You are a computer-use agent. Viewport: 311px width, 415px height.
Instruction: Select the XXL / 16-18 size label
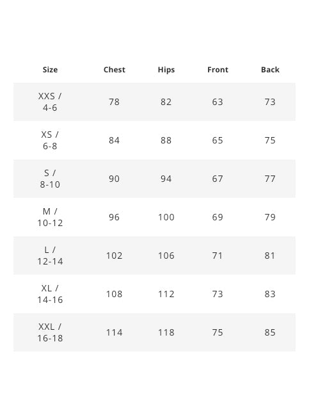[50, 332]
